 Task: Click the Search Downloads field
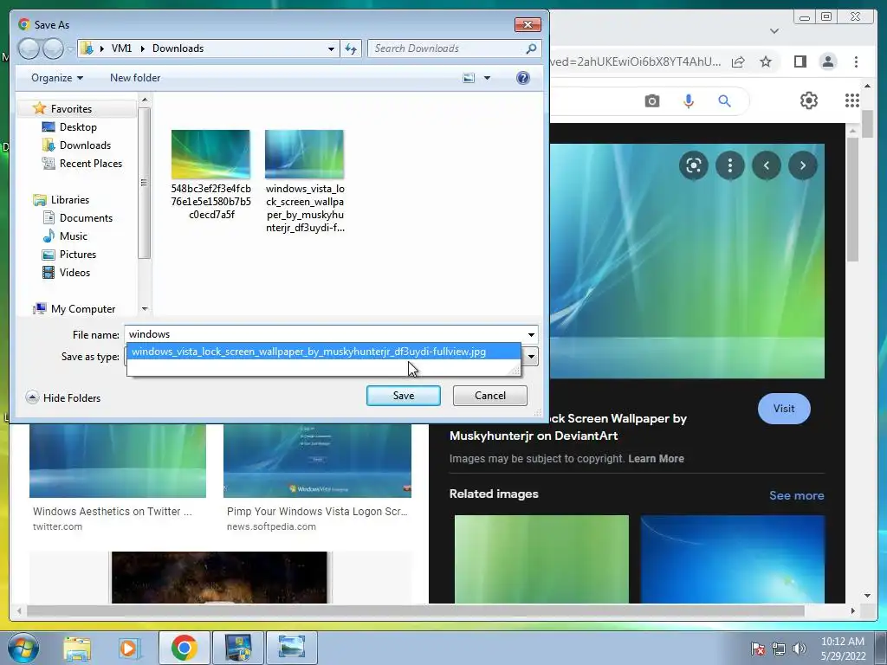tap(447, 48)
